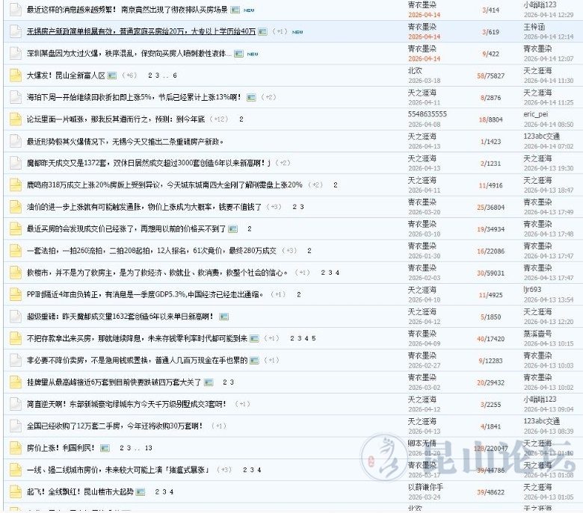Click reply count 58 on 大爆发 thread

480,75
